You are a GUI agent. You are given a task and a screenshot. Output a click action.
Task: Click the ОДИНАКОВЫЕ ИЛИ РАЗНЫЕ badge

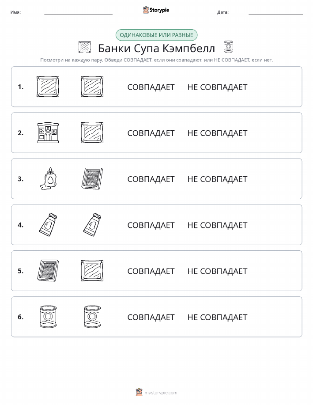pyautogui.click(x=156, y=35)
